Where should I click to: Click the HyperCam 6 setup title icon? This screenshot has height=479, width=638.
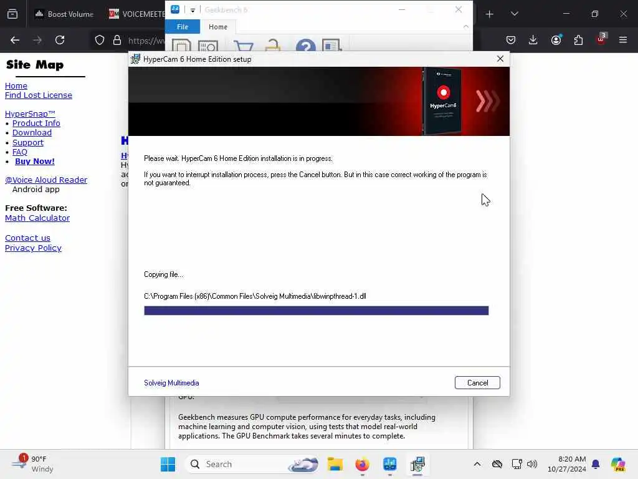tap(135, 59)
